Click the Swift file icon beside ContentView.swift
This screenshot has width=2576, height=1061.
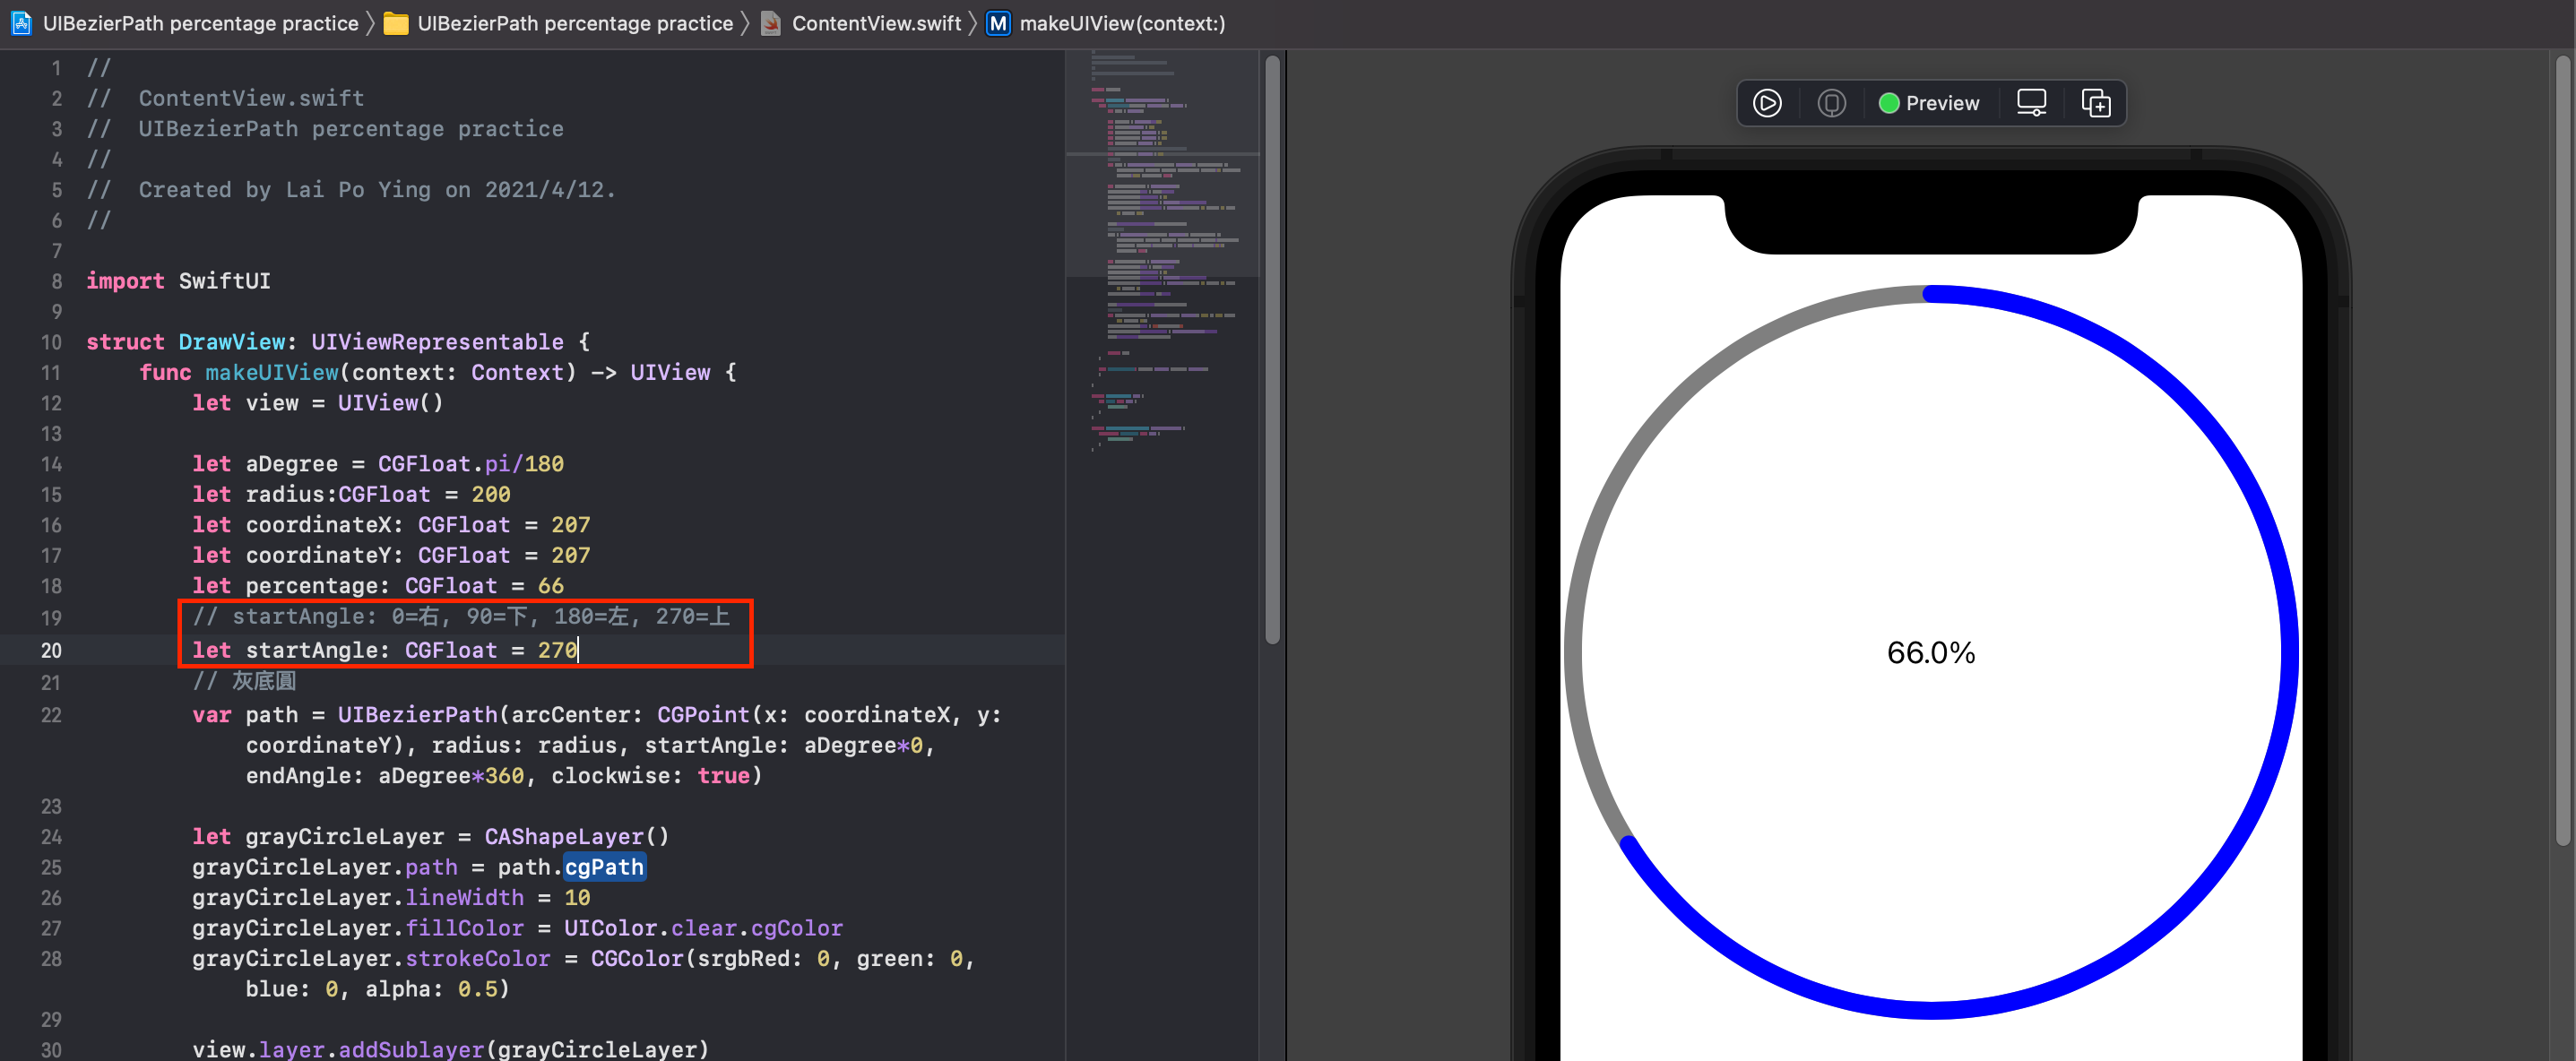pos(770,23)
